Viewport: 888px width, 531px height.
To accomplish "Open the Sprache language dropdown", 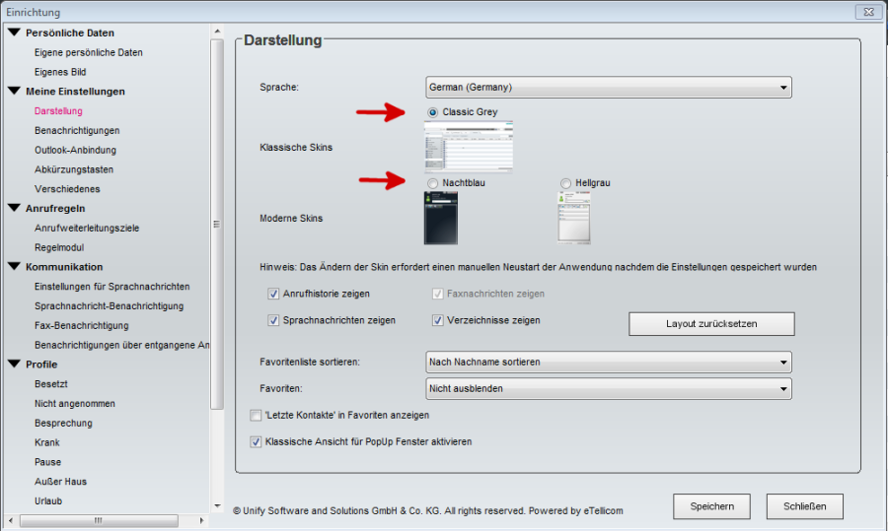I will click(609, 88).
